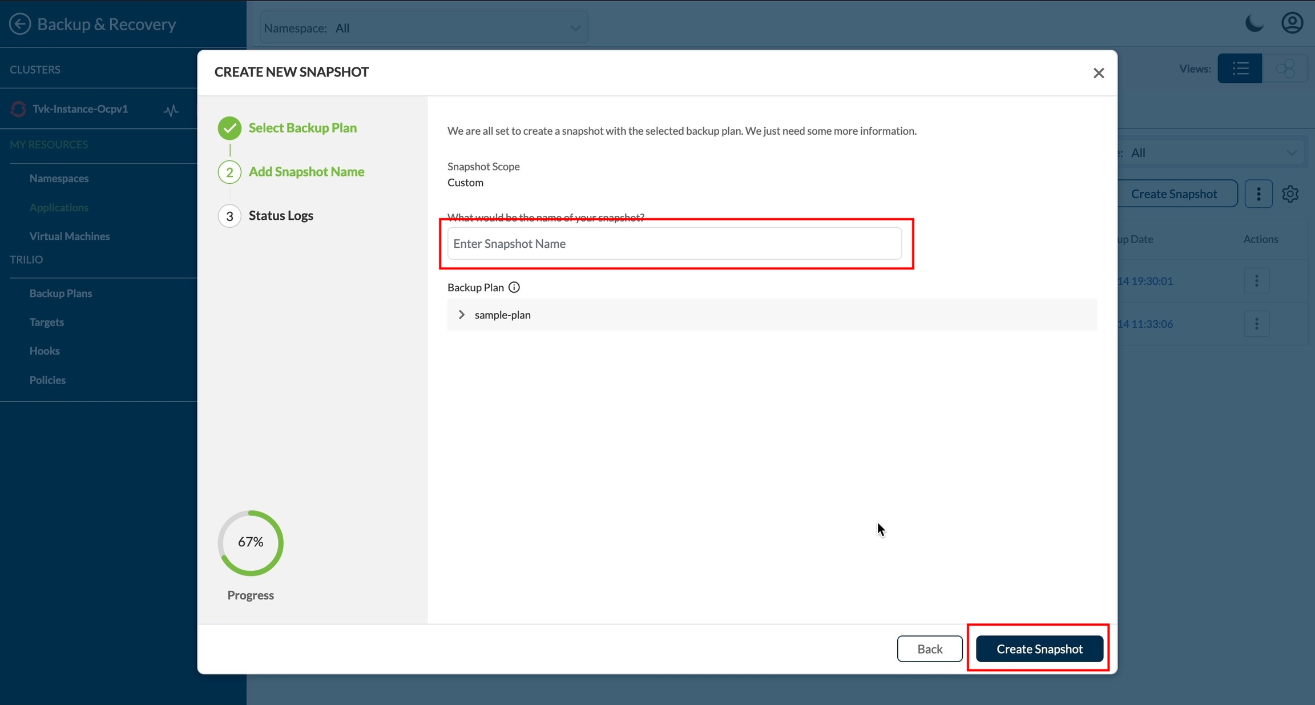The width and height of the screenshot is (1315, 705).
Task: Open actions menu for 11:33:06 backup
Action: pyautogui.click(x=1256, y=324)
